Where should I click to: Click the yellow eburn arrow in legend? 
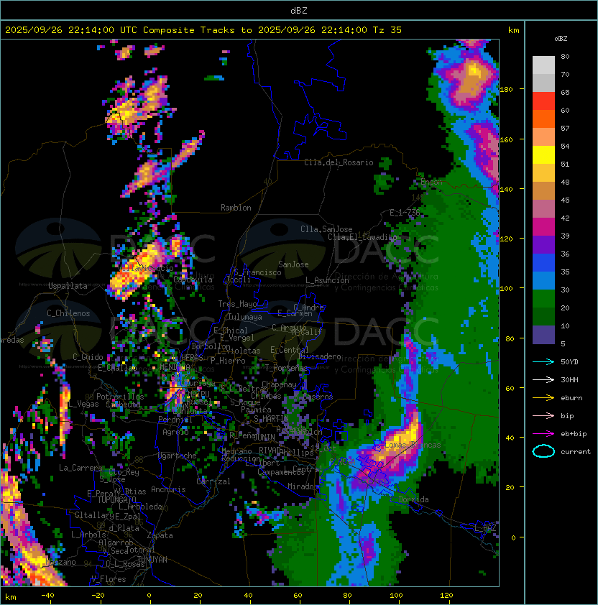543,398
